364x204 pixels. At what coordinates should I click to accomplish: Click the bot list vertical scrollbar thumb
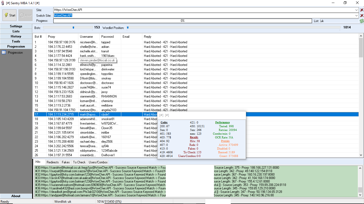[x=361, y=48]
